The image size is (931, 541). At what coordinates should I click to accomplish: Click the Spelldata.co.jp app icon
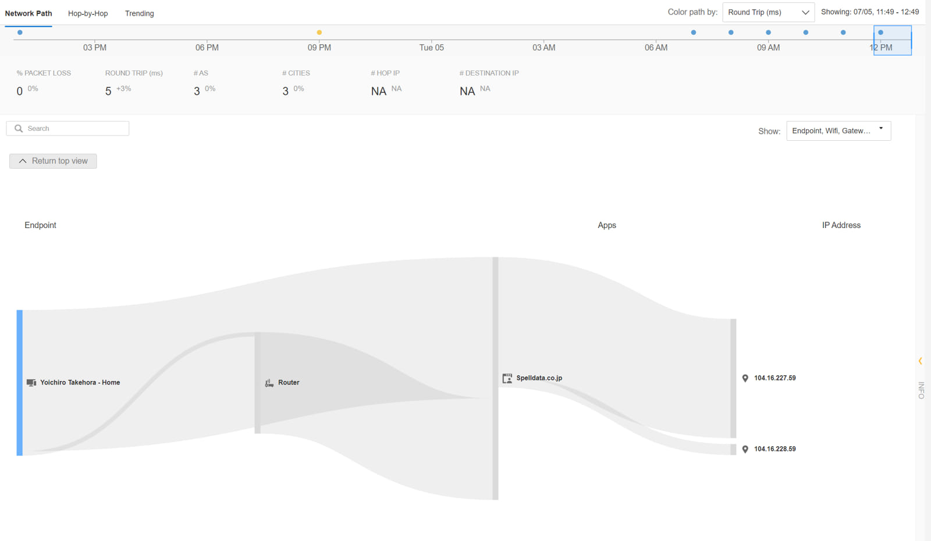click(x=507, y=378)
